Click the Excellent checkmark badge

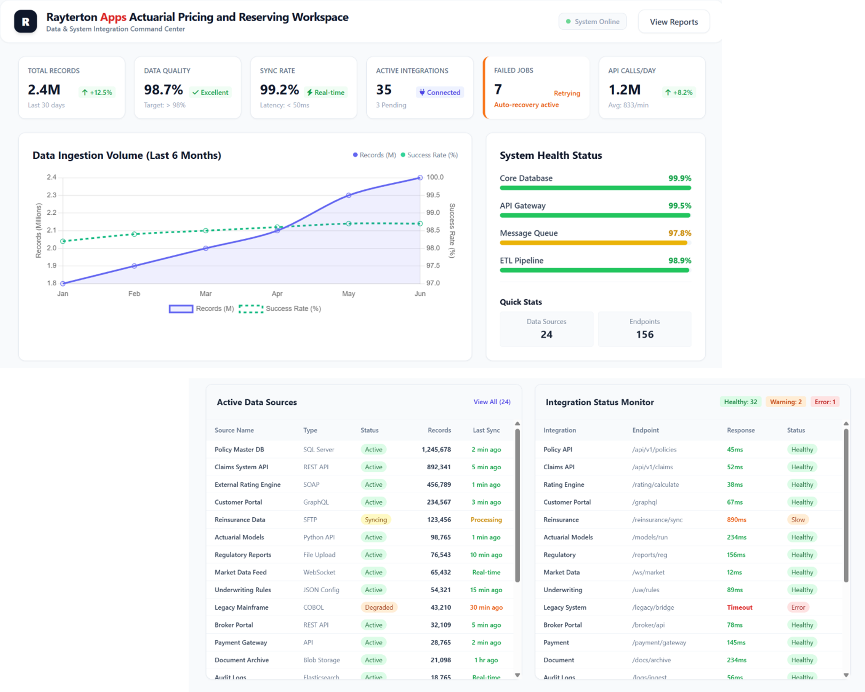pos(210,92)
